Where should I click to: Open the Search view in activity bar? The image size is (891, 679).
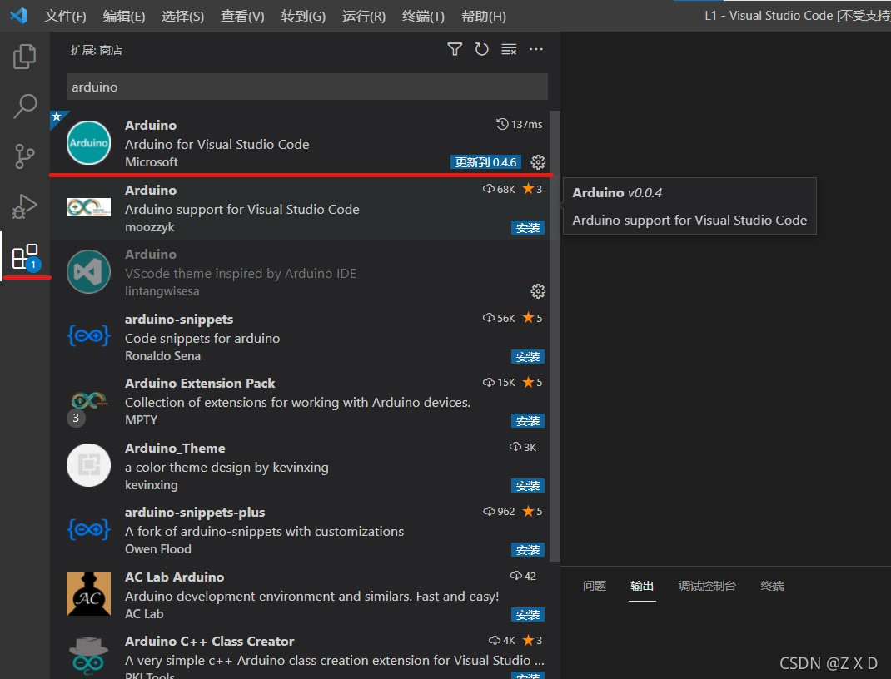pos(24,107)
